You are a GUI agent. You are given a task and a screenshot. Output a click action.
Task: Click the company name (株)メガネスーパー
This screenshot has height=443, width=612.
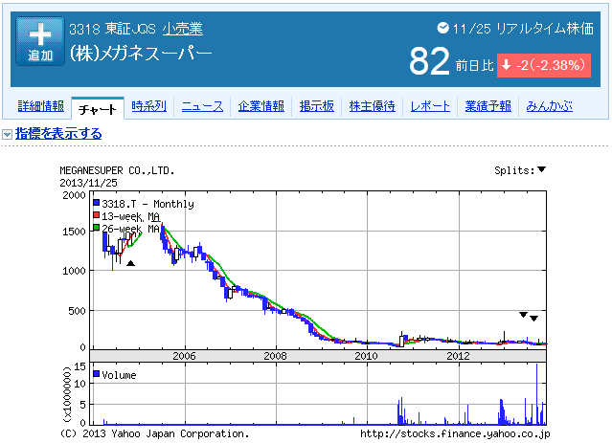[x=141, y=54]
